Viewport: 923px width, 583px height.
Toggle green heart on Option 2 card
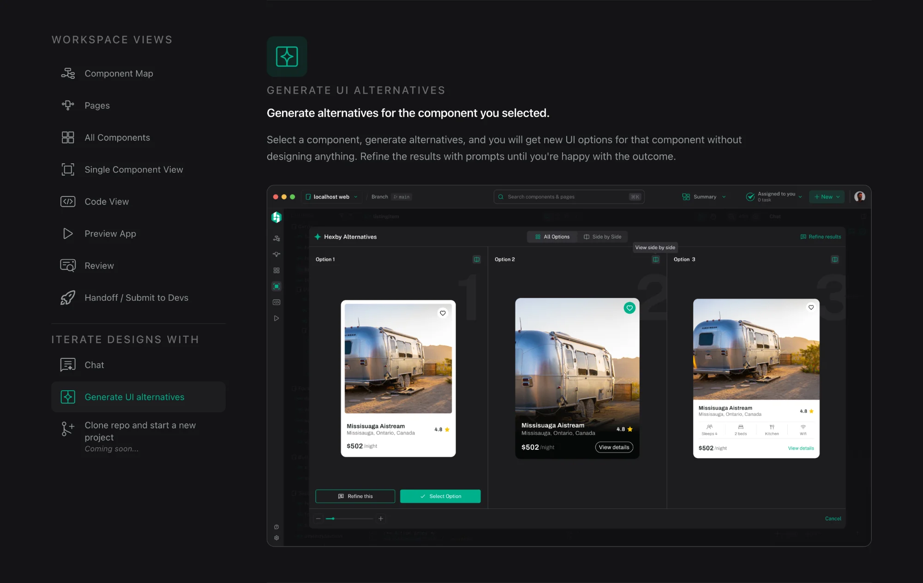[629, 308]
